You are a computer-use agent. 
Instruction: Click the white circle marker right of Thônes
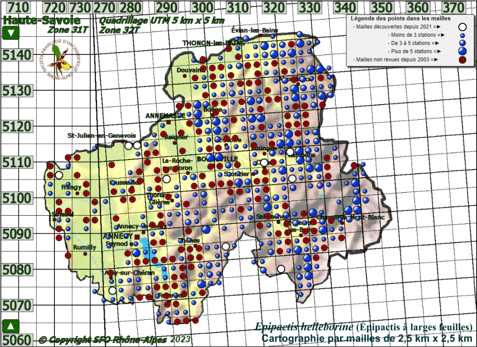pos(226,246)
